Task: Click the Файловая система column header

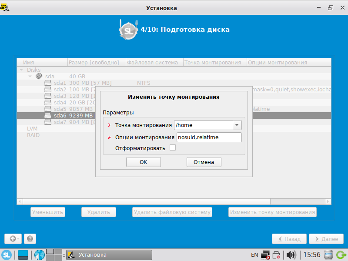Action: 154,63
